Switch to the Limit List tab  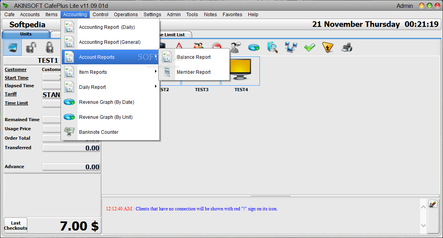pos(175,35)
